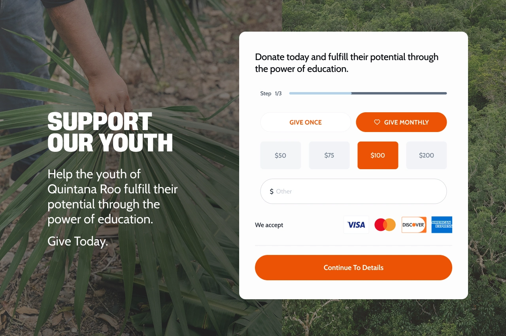Click the Donate today heading text
506x336 pixels.
click(x=347, y=63)
